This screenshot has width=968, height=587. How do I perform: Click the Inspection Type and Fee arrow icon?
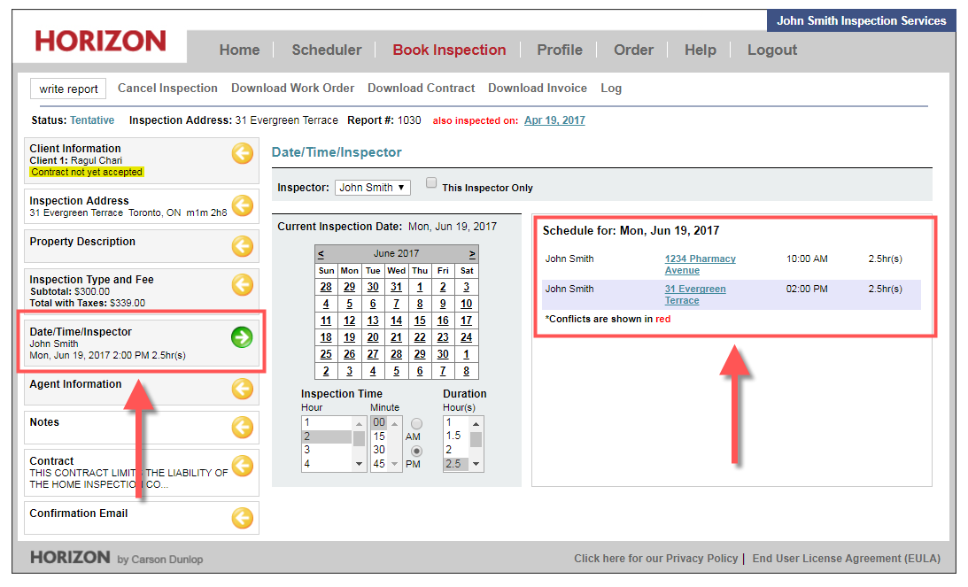point(242,285)
